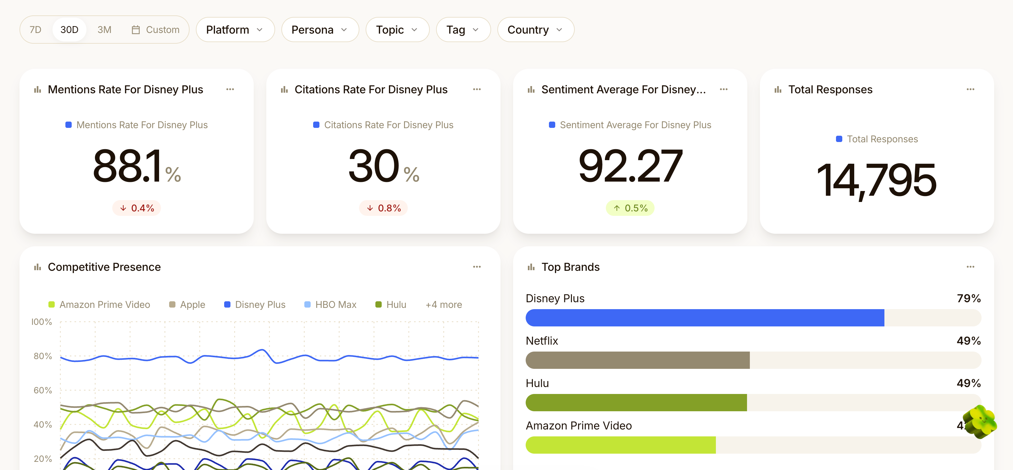Viewport: 1013px width, 470px height.
Task: Click the Amazon Prime Video label in Top Brands
Action: click(x=578, y=426)
